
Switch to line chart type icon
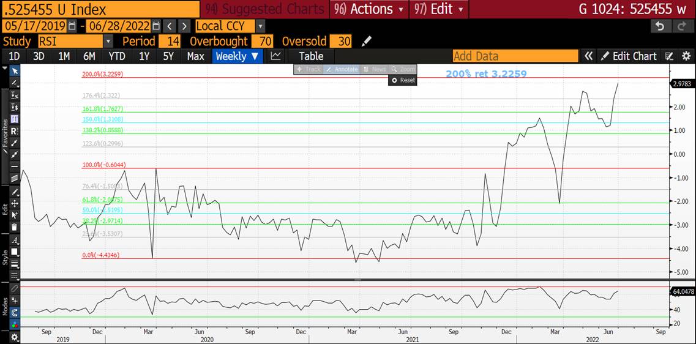point(276,56)
